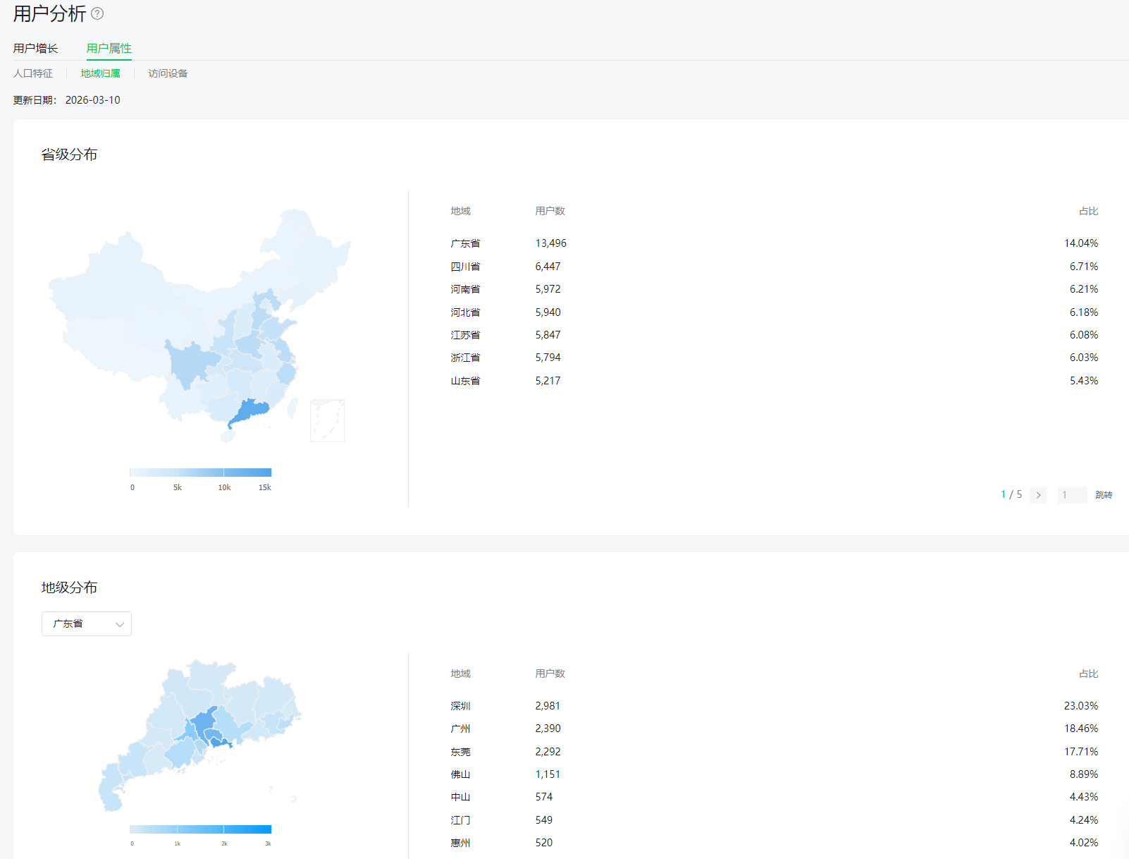Select the 用户属性 tab
This screenshot has width=1129, height=859.
point(109,48)
